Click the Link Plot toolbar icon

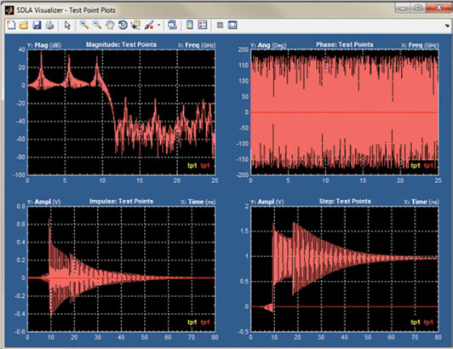point(173,26)
